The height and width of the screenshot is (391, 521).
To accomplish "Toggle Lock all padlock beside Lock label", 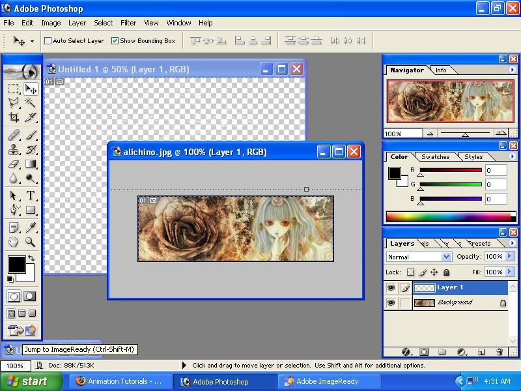I will [x=447, y=272].
